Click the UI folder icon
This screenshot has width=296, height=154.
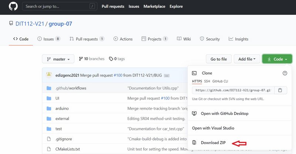click(49, 98)
